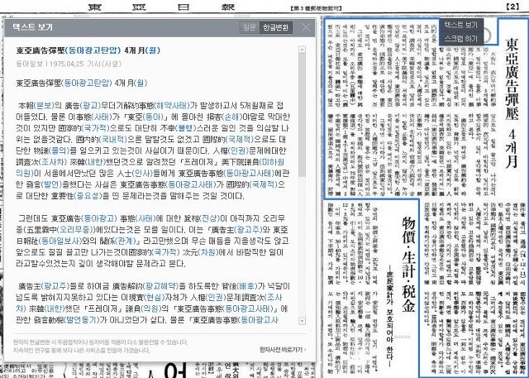Select the 東亞廣告彈壓 4개月 article headline on newspaper
Viewport: 529px width, 378px height.
pyautogui.click(x=512, y=103)
